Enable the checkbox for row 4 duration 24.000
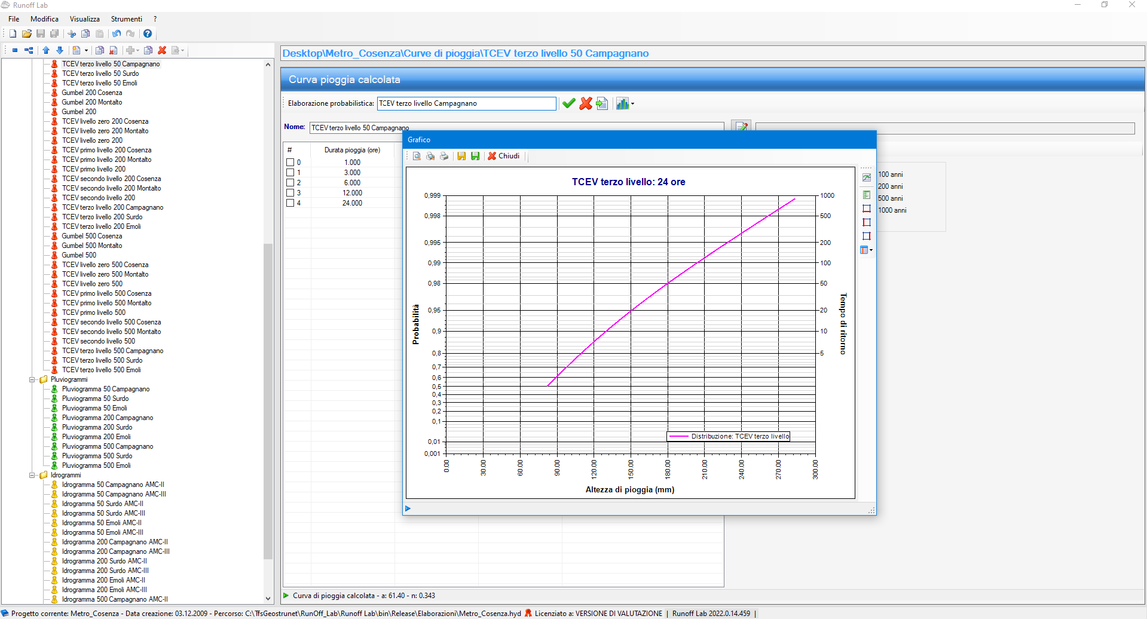This screenshot has width=1147, height=619. [290, 203]
